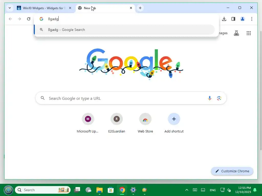Image resolution: width=262 pixels, height=196 pixels.
Task: Open the virtual touchpad tray icon
Action: tap(203, 190)
